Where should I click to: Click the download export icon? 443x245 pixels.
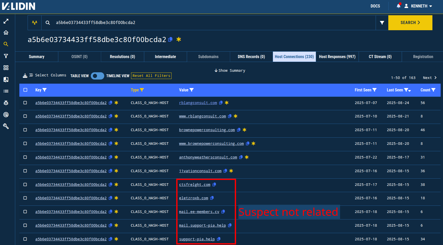click(25, 75)
